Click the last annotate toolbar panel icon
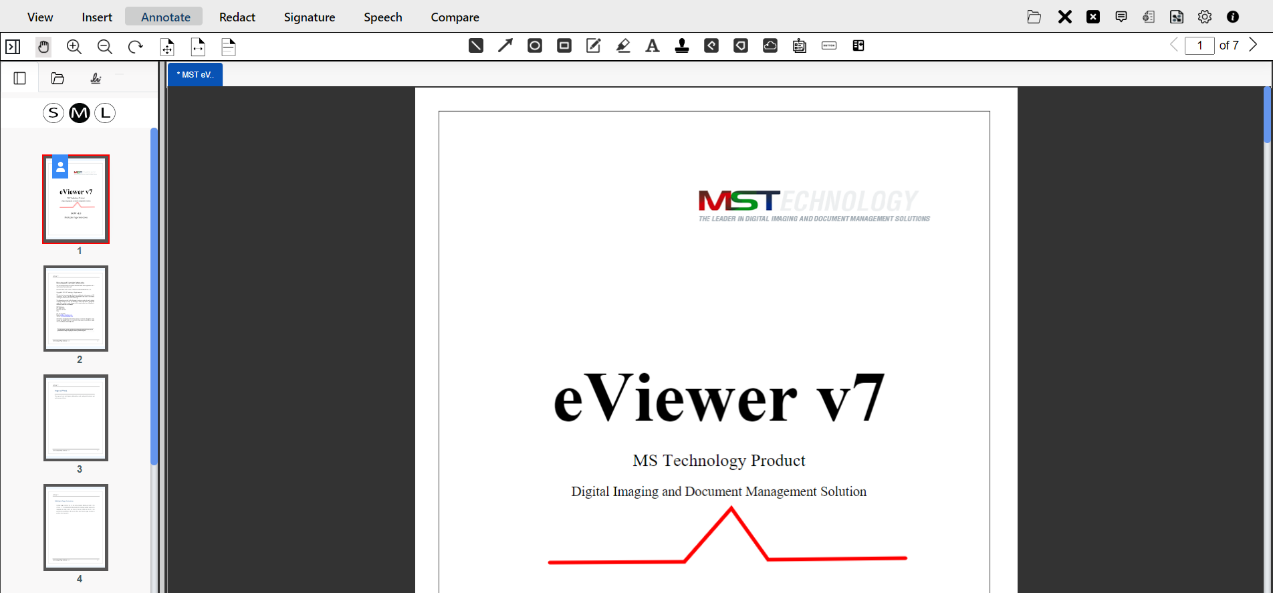1273x593 pixels. (858, 45)
